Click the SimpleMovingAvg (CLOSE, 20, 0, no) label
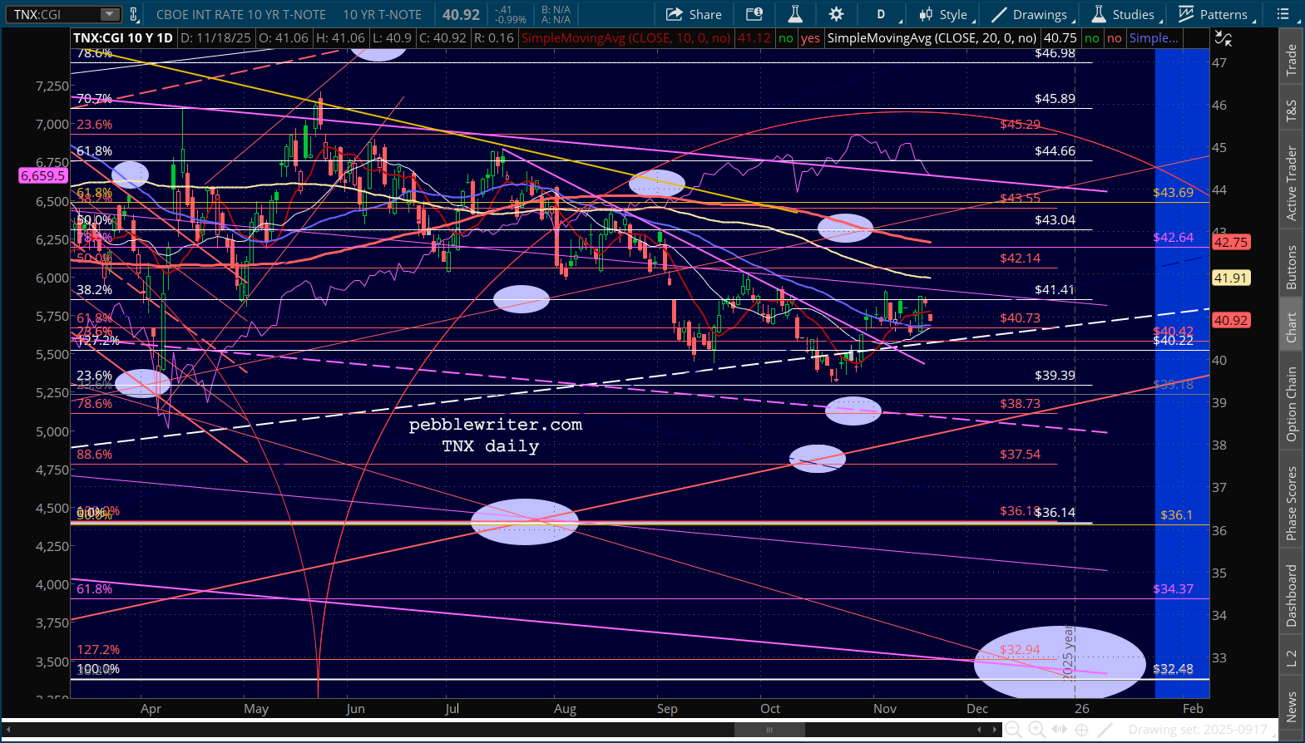 tap(932, 38)
